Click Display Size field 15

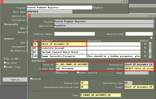(84, 83)
